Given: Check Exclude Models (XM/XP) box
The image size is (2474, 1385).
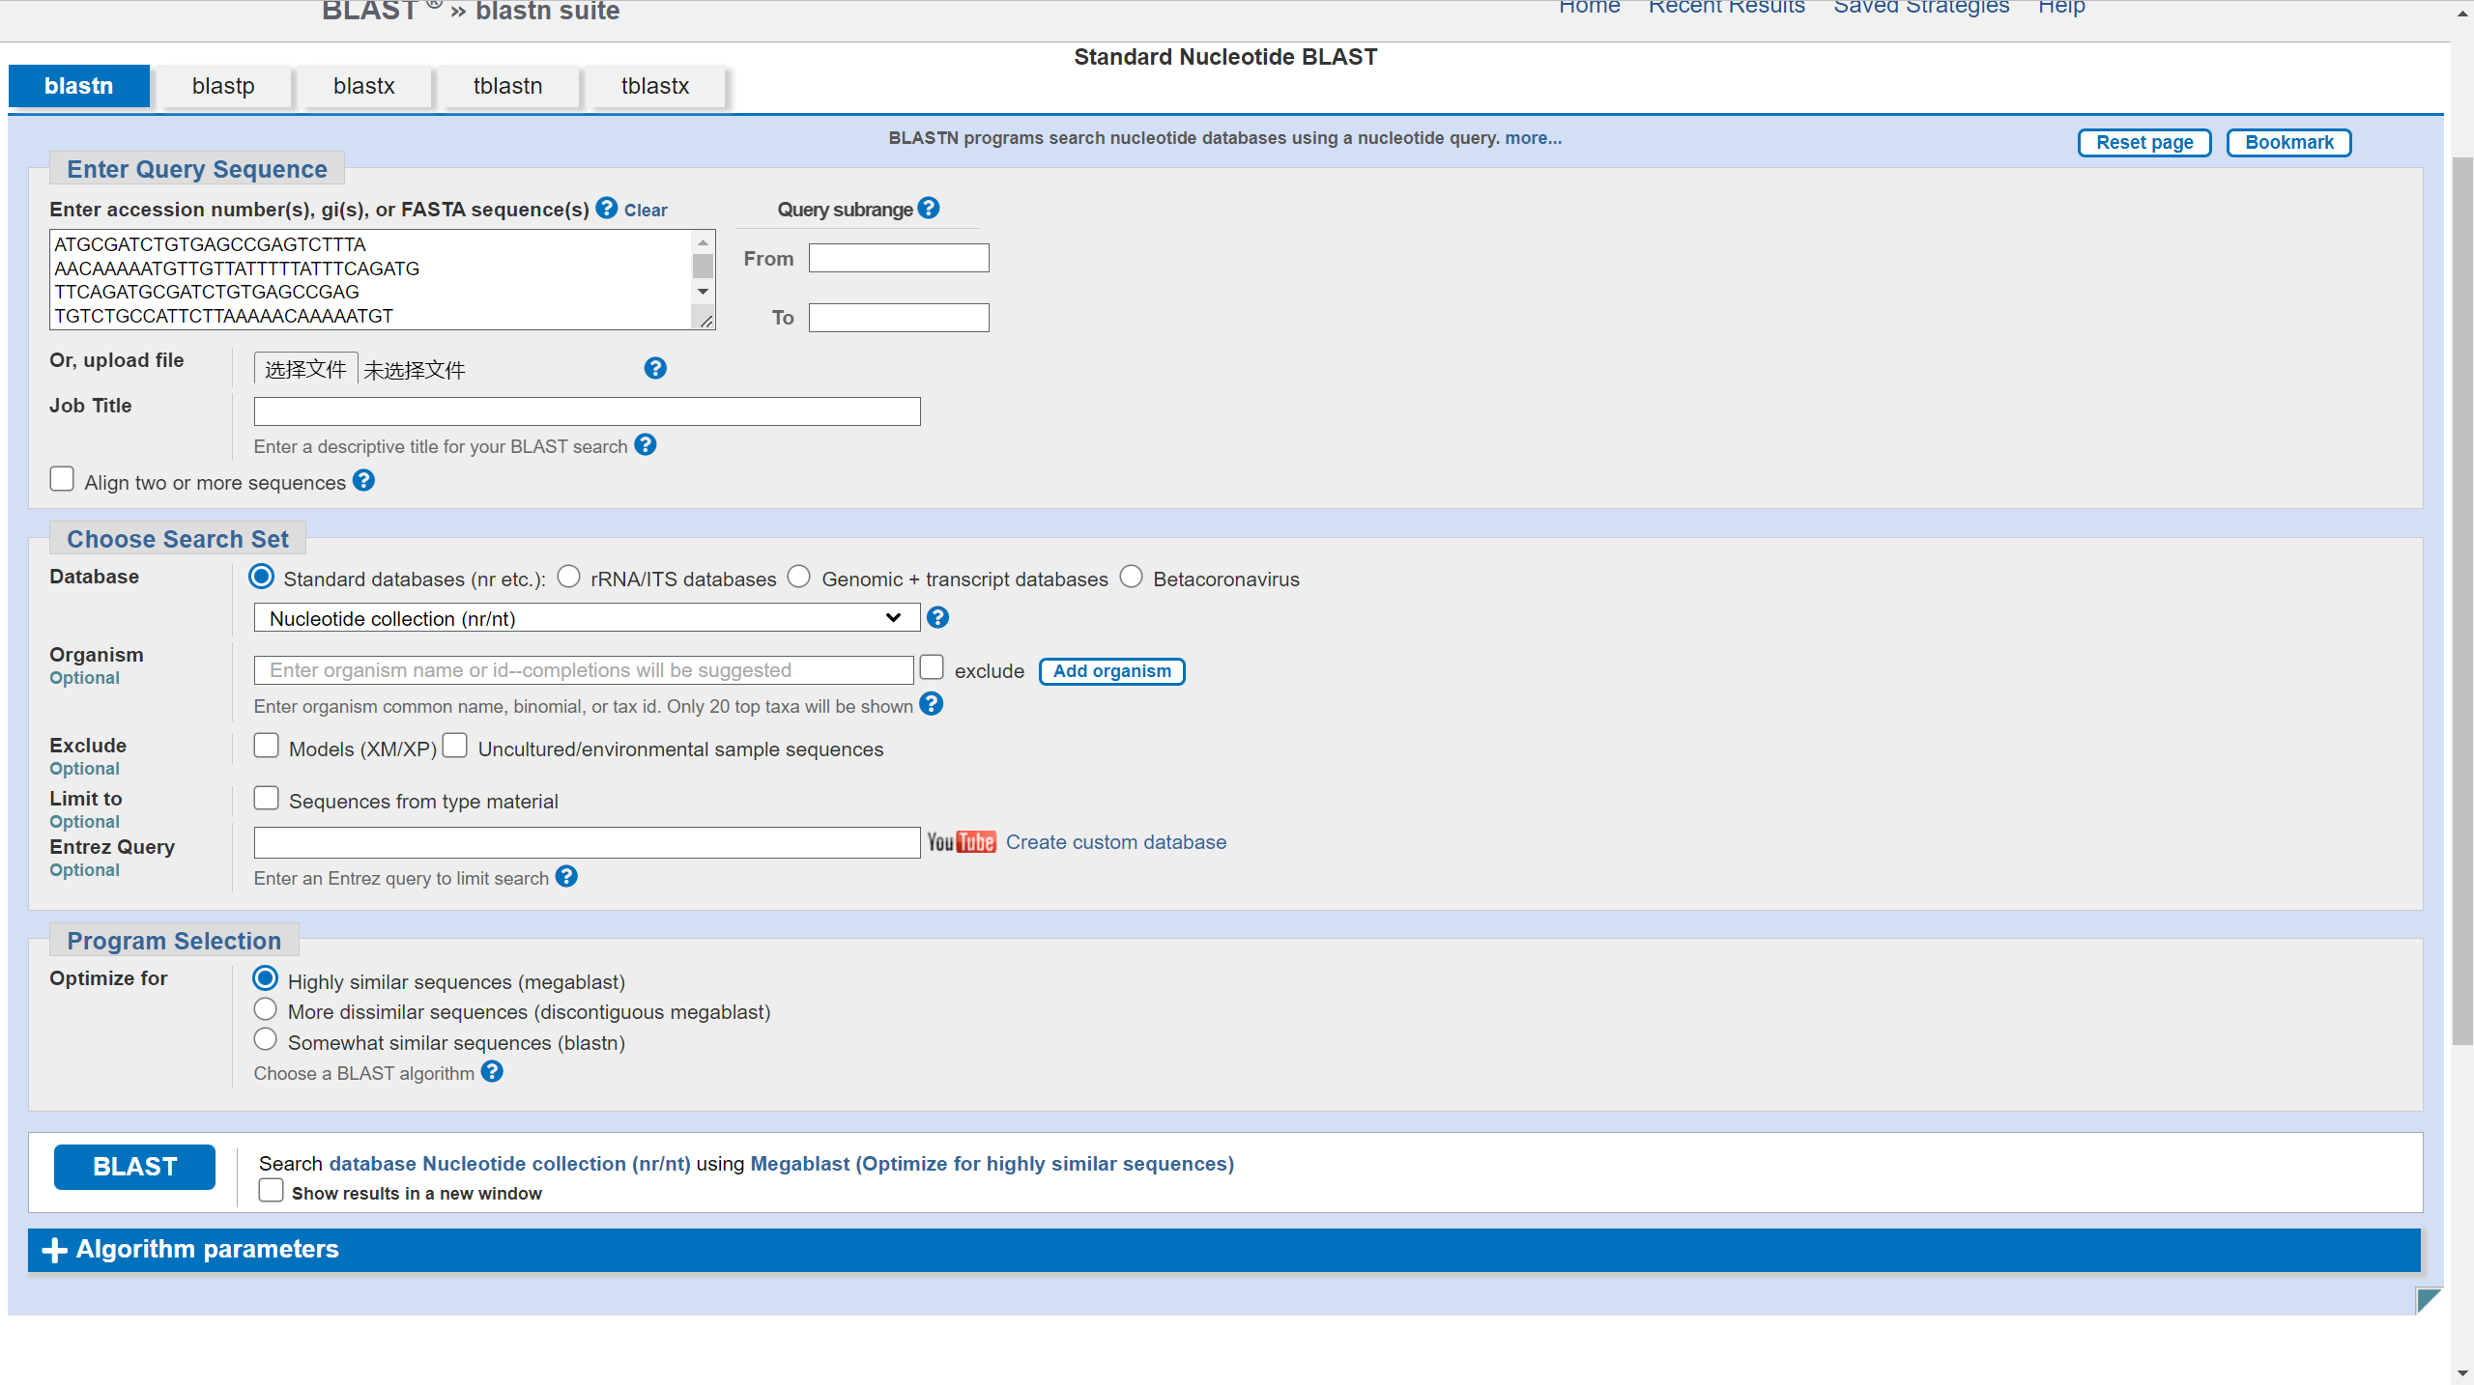Looking at the screenshot, I should pos(266,746).
